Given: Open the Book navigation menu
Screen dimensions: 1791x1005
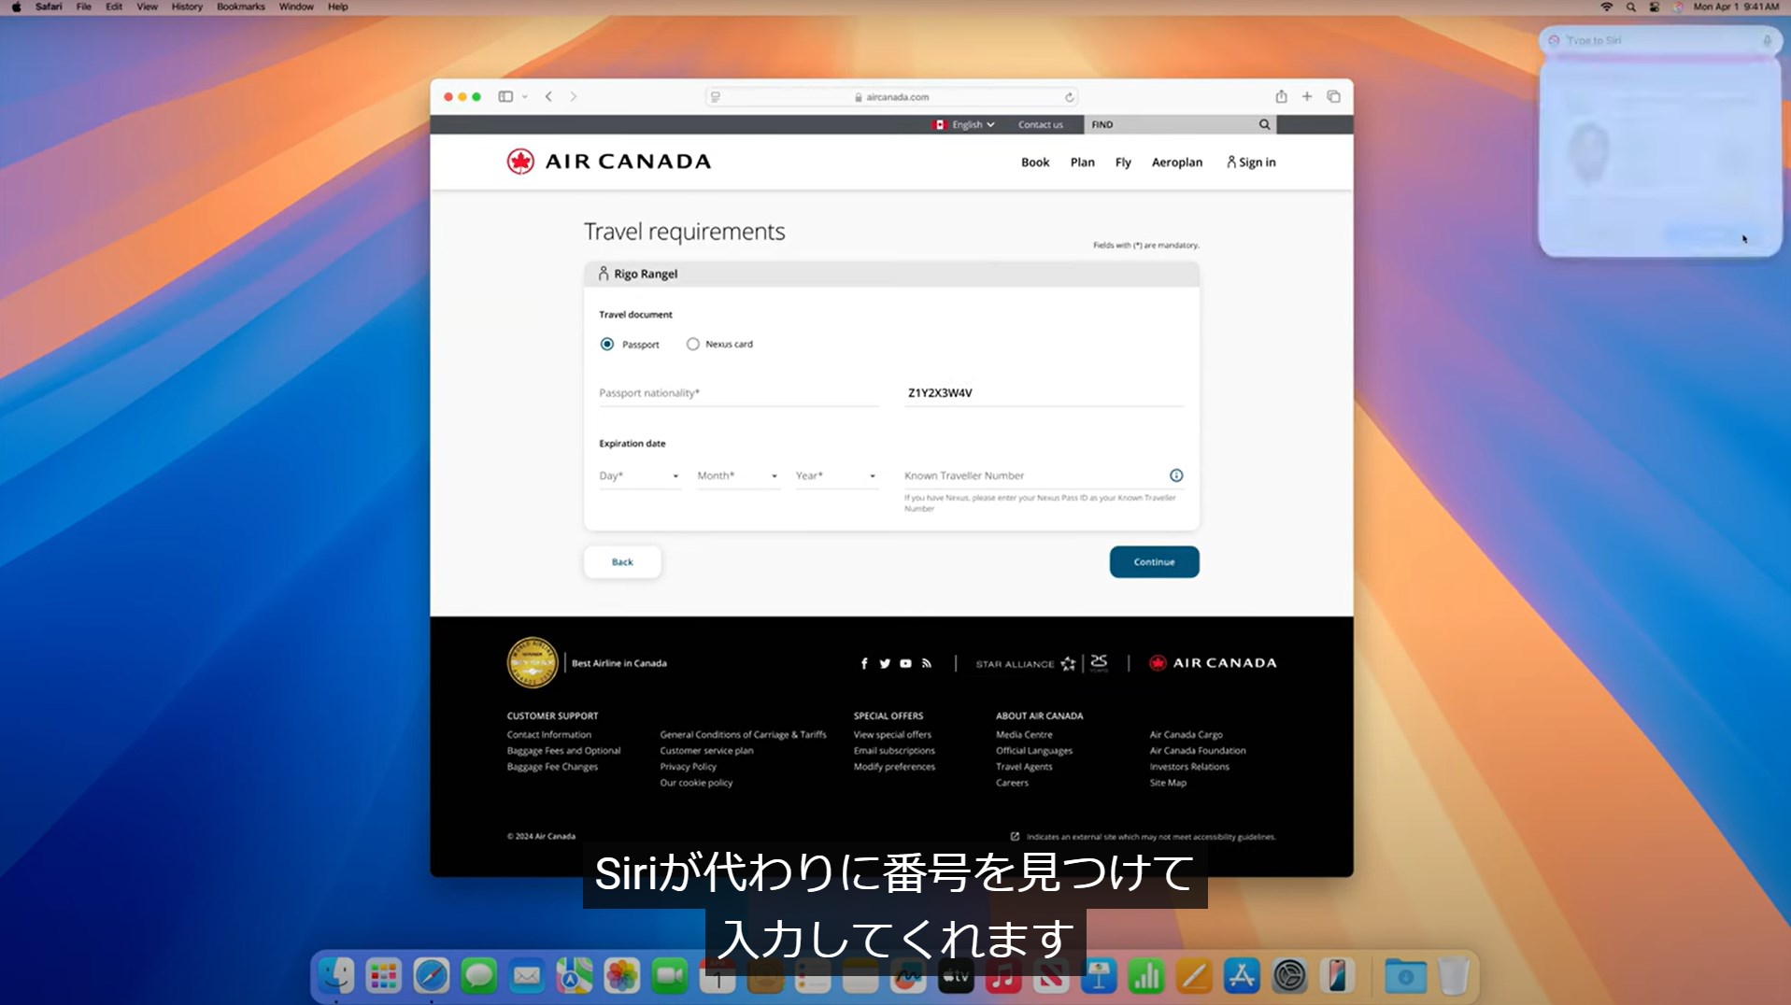Looking at the screenshot, I should (1035, 163).
